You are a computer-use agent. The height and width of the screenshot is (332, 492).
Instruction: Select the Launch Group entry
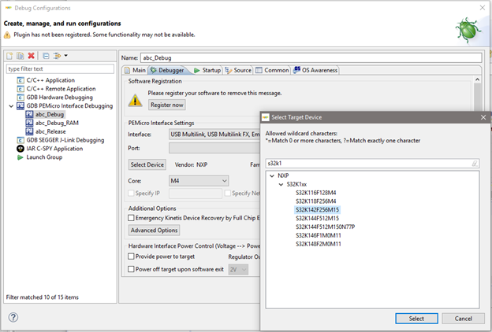point(44,157)
